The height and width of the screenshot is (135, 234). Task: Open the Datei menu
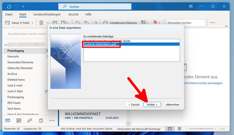pos(9,14)
